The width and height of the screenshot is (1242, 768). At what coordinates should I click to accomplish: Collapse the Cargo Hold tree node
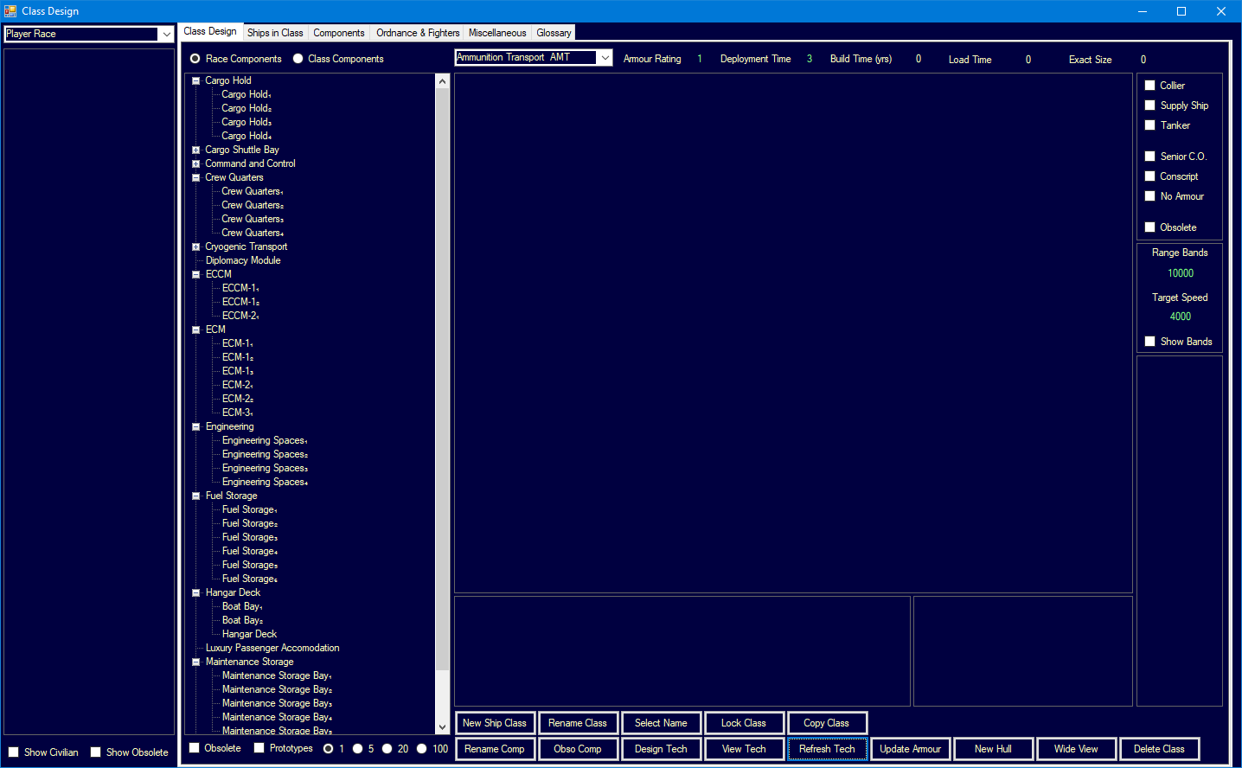point(196,80)
